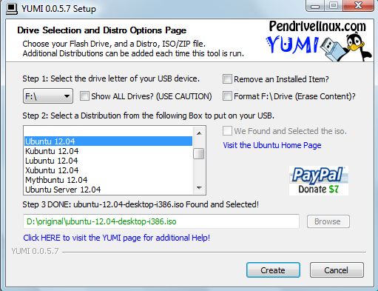Choose Lubuntu 12.04 distribution
The image size is (378, 291).
click(108, 161)
